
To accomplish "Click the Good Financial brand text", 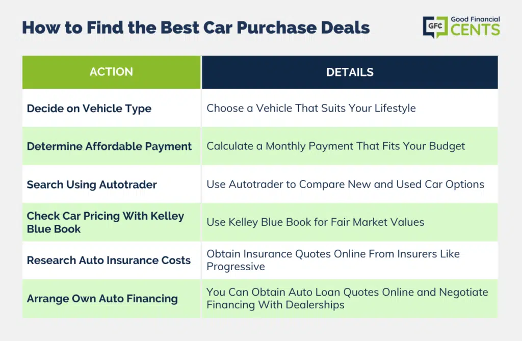I will pyautogui.click(x=475, y=19).
